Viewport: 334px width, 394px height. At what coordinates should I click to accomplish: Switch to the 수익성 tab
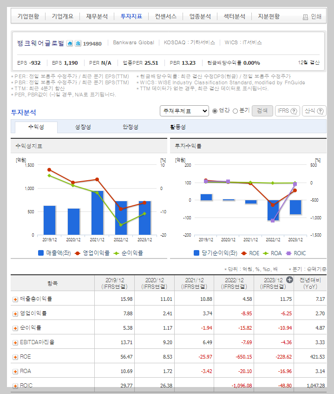(x=36, y=127)
